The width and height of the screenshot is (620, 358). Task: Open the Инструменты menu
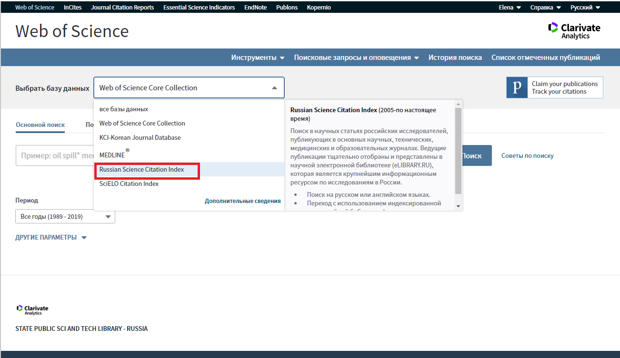click(x=258, y=58)
